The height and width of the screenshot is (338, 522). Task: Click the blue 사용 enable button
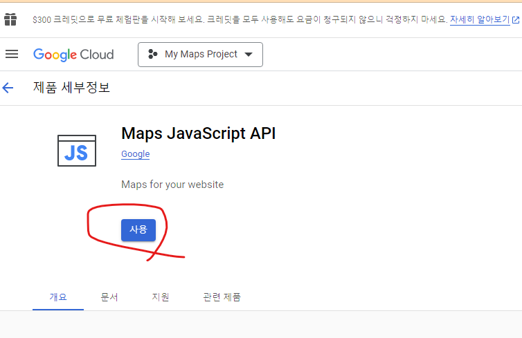(138, 229)
